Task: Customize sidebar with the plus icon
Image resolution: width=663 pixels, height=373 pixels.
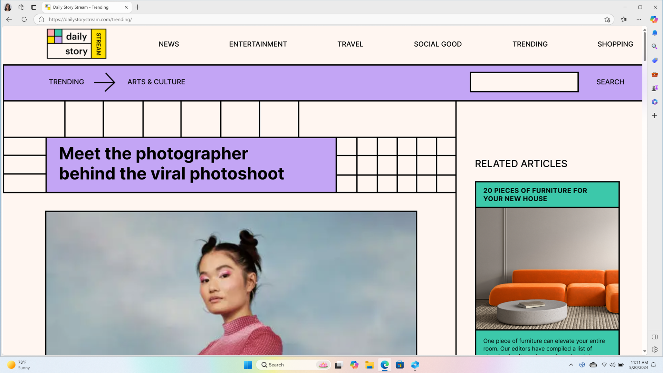Action: pos(655,116)
